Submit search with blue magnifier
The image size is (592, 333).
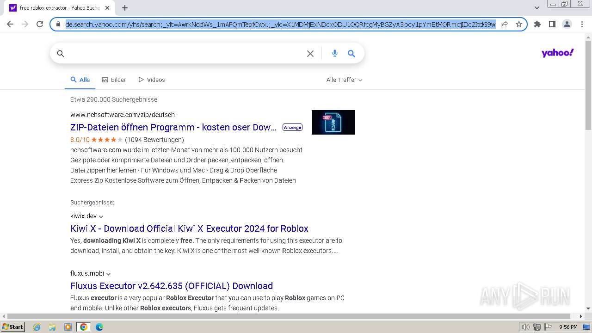click(351, 54)
